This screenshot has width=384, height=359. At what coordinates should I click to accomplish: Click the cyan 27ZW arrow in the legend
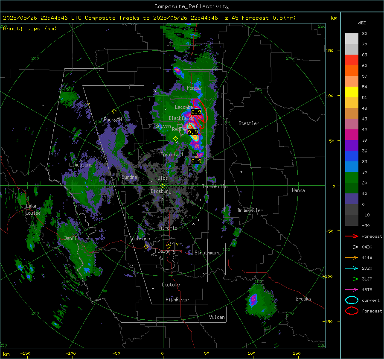coord(352,269)
